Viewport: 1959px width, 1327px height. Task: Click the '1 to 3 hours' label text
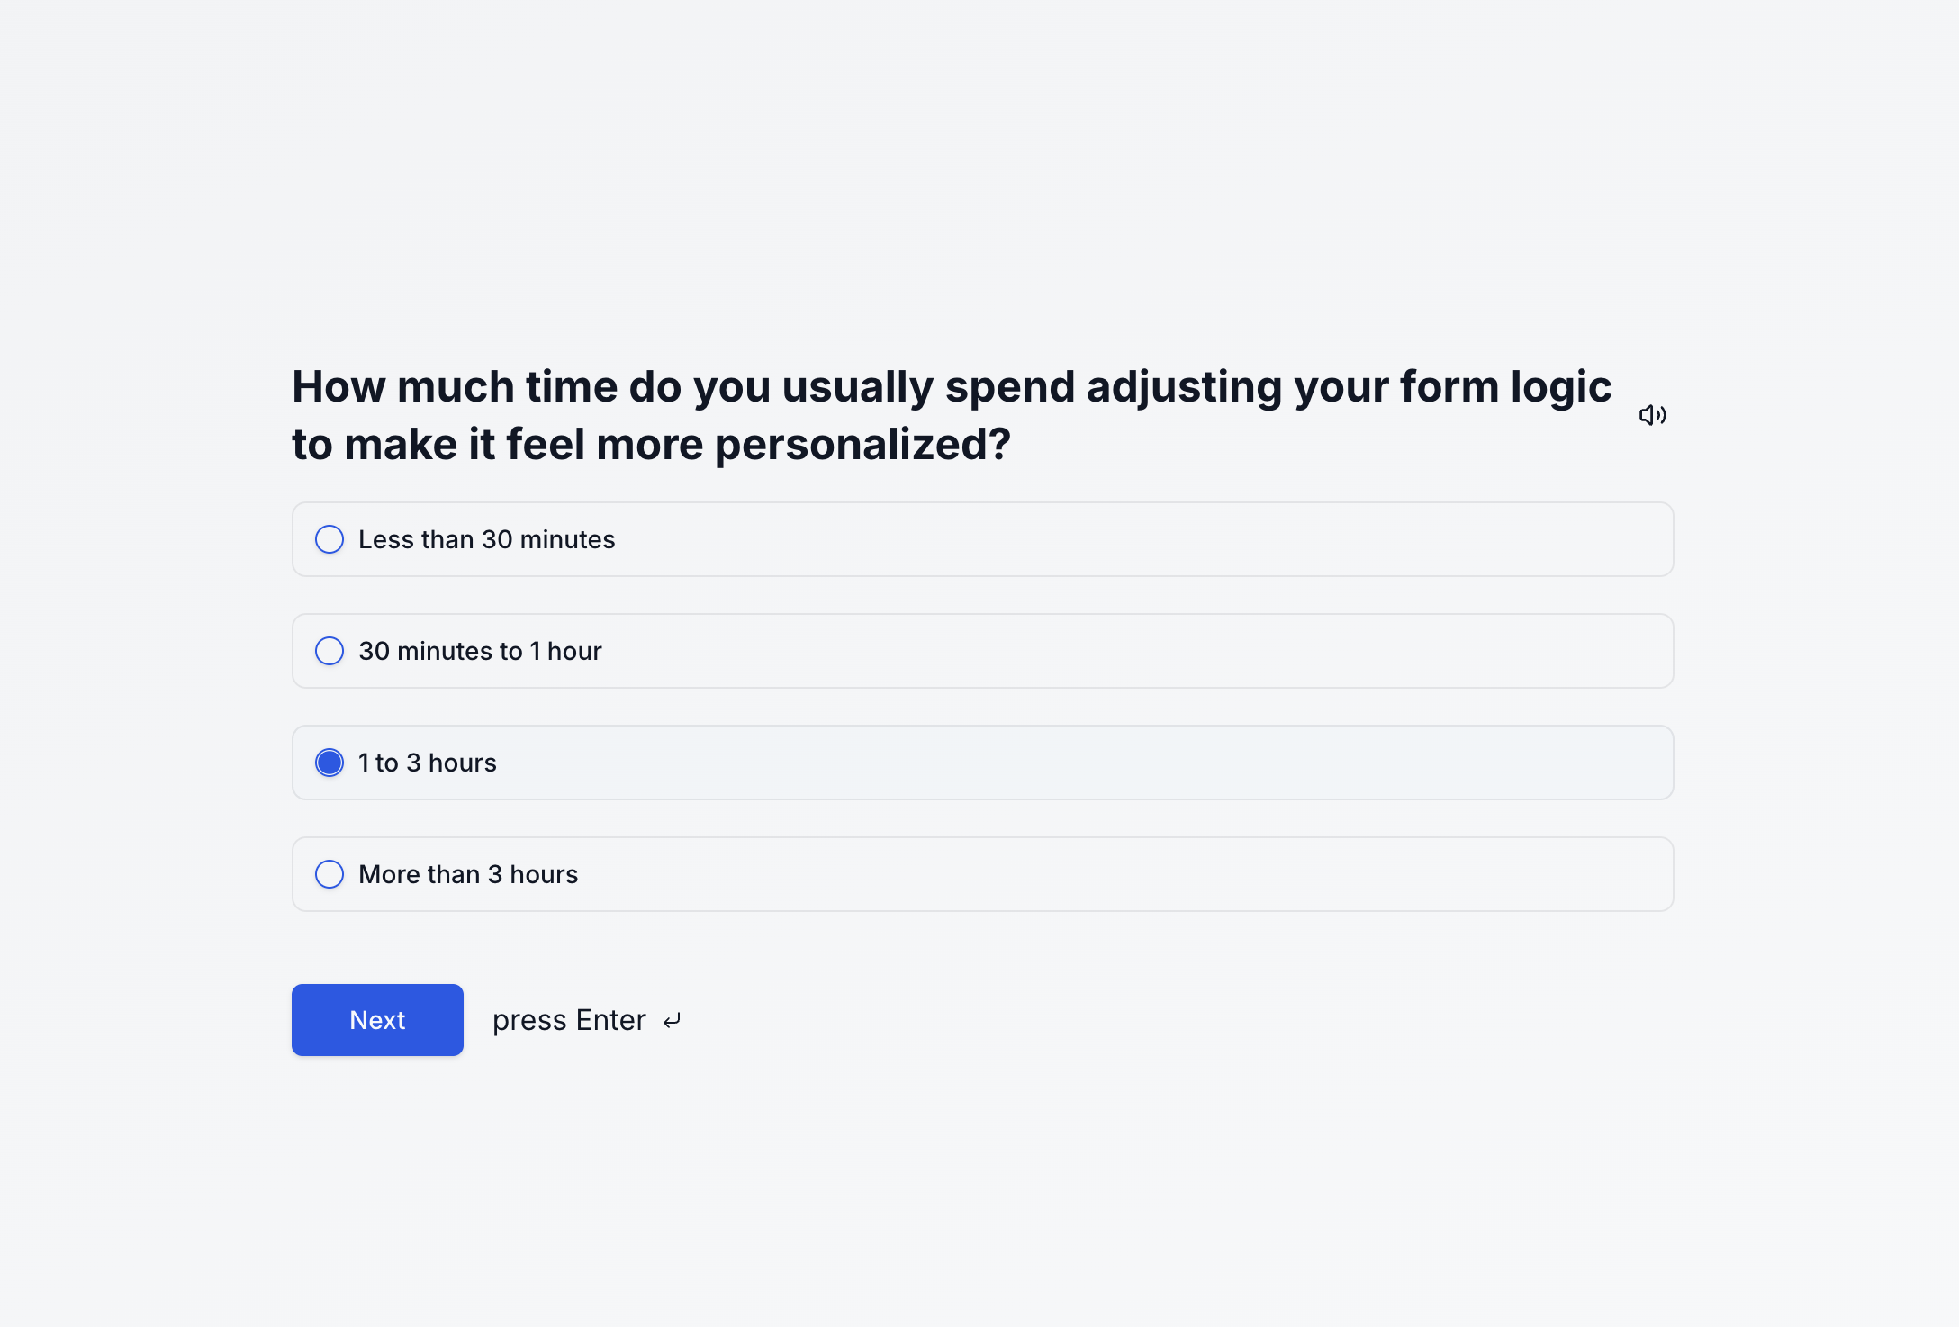[x=427, y=763]
